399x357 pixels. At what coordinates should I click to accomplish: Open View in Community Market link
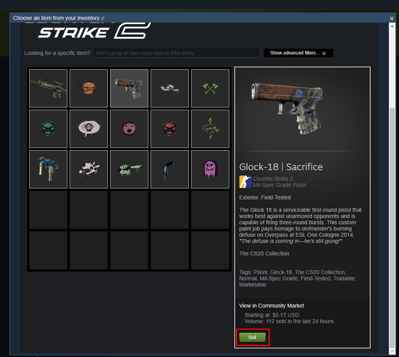[x=271, y=306]
